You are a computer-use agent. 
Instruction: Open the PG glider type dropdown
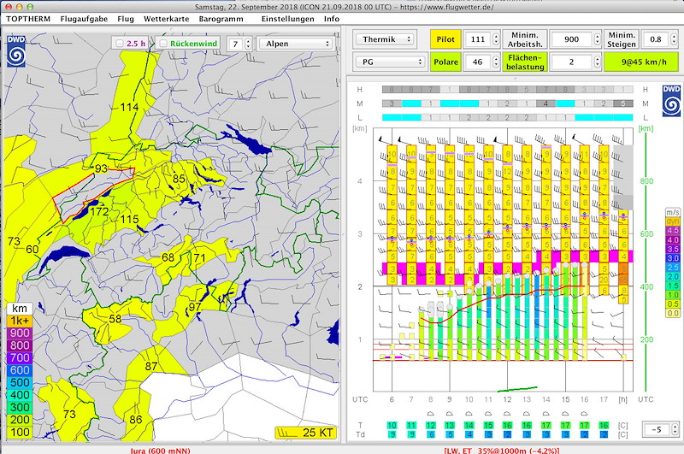(390, 62)
